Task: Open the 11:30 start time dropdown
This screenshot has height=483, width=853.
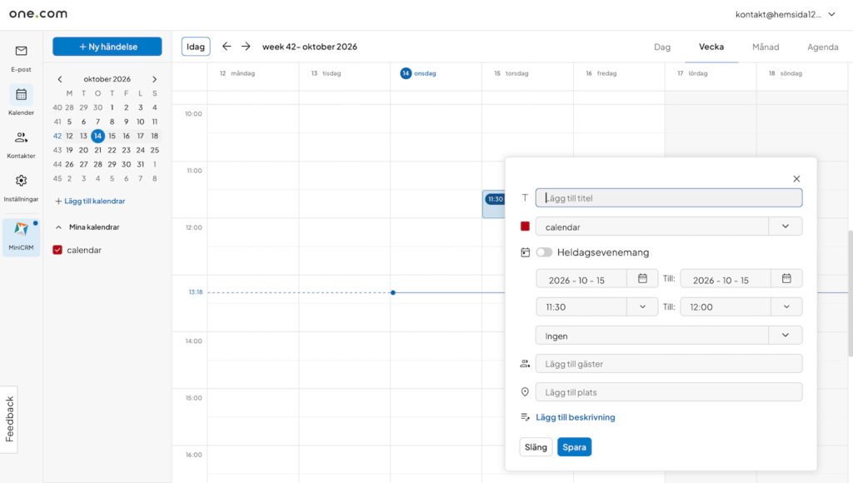Action: (x=642, y=306)
